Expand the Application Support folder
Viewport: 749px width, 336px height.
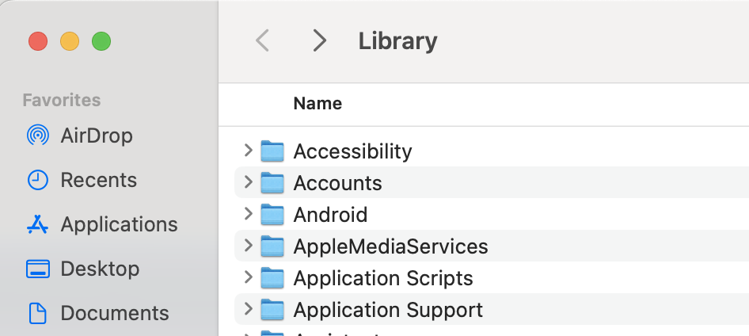[248, 309]
